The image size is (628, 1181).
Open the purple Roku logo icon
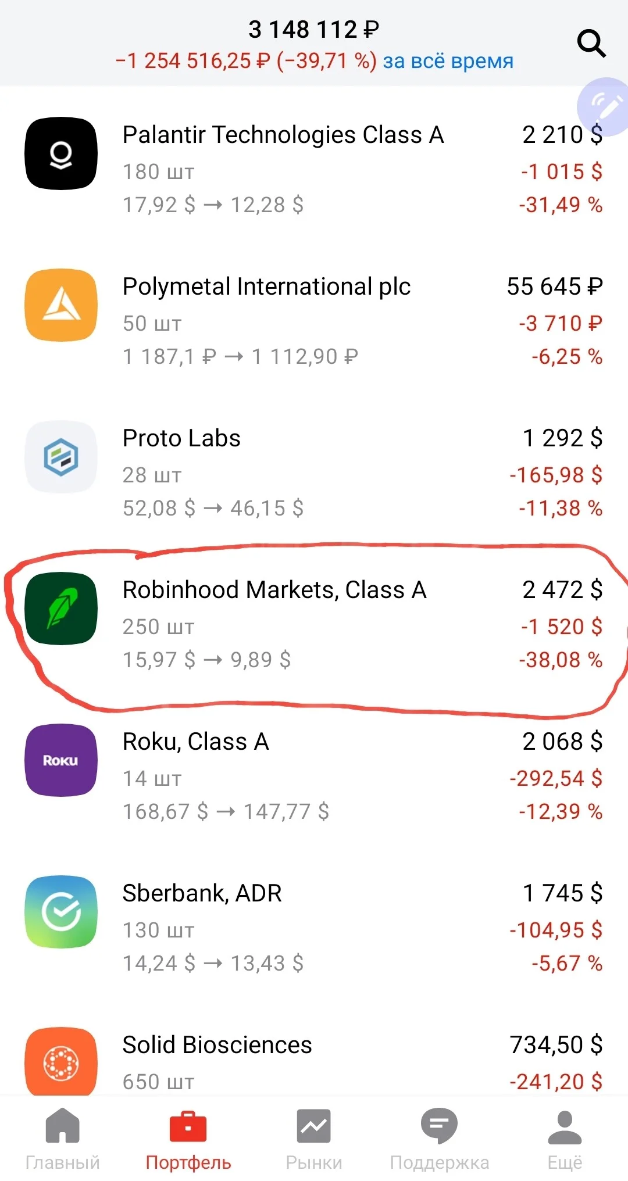coord(61,760)
